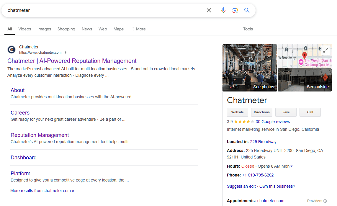
Task: Click inside the search text field
Action: pyautogui.click(x=103, y=10)
